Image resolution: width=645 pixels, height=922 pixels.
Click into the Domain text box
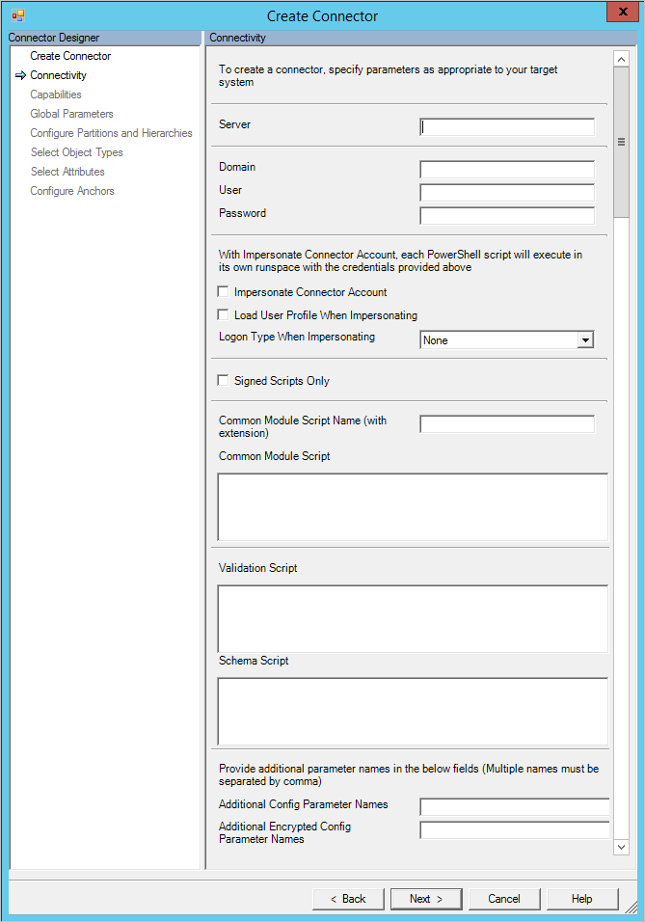pyautogui.click(x=507, y=170)
